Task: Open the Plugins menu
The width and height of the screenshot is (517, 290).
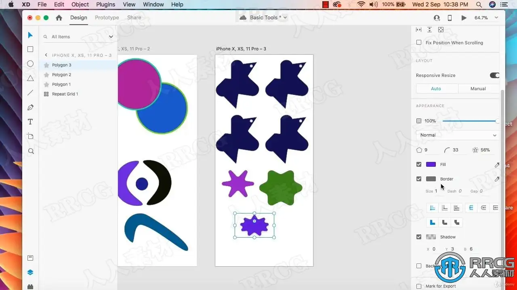Action: tap(106, 4)
